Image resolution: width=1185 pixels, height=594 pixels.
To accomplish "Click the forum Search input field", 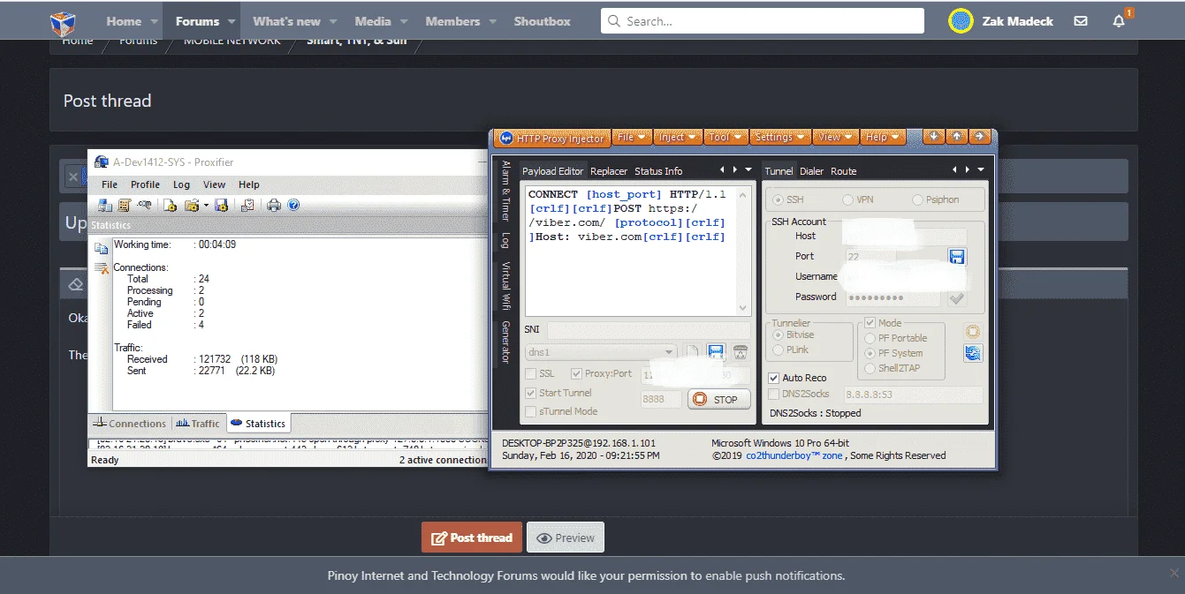I will click(x=763, y=21).
